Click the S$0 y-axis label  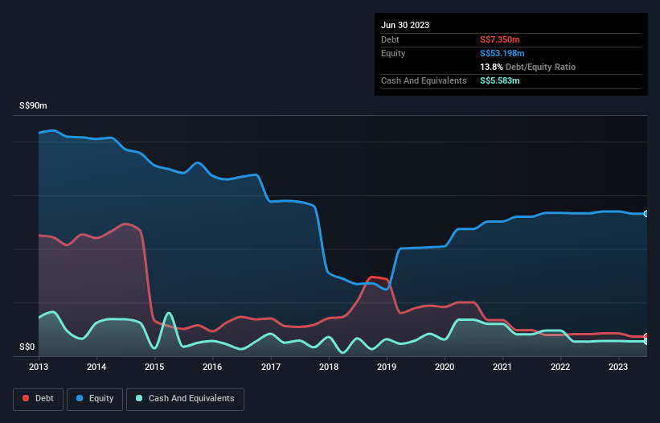tap(27, 347)
